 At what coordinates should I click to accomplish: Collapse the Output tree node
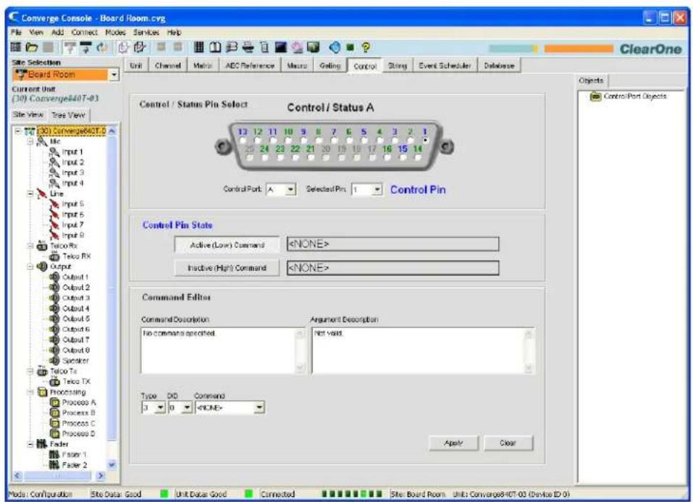pyautogui.click(x=30, y=267)
